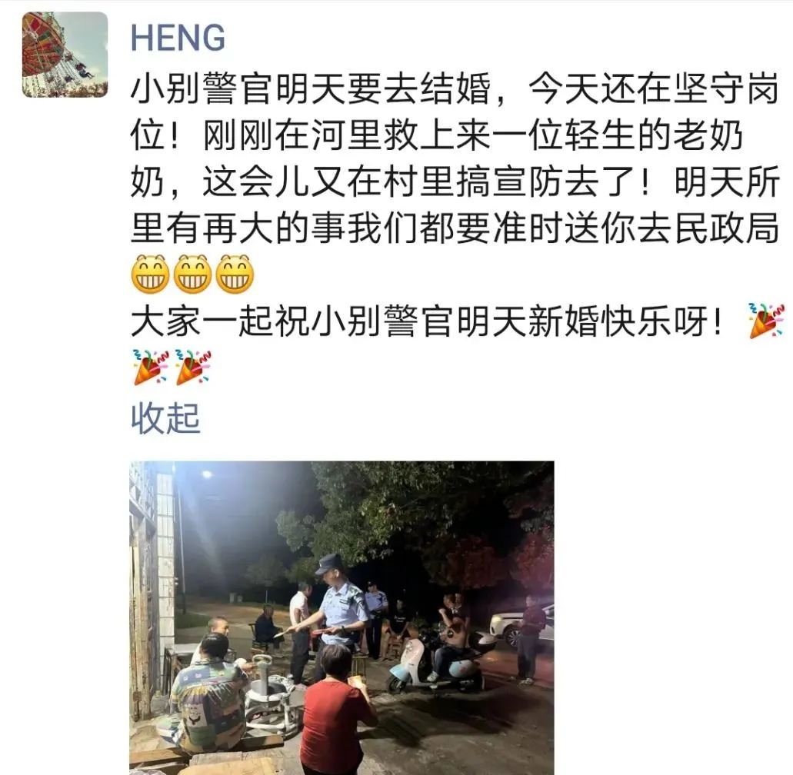Click the second party popper above 收起
The width and height of the screenshot is (793, 775).
193,367
